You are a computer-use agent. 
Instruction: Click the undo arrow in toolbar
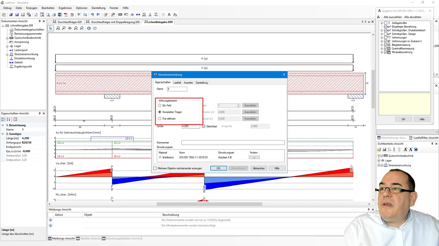click(92, 15)
